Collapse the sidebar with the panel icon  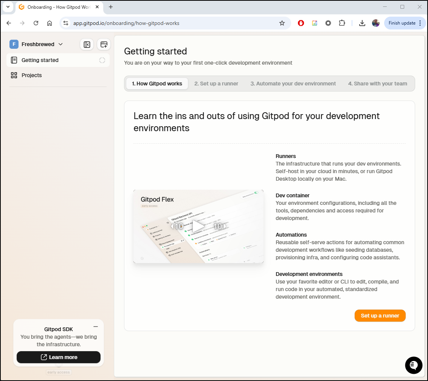pyautogui.click(x=87, y=45)
